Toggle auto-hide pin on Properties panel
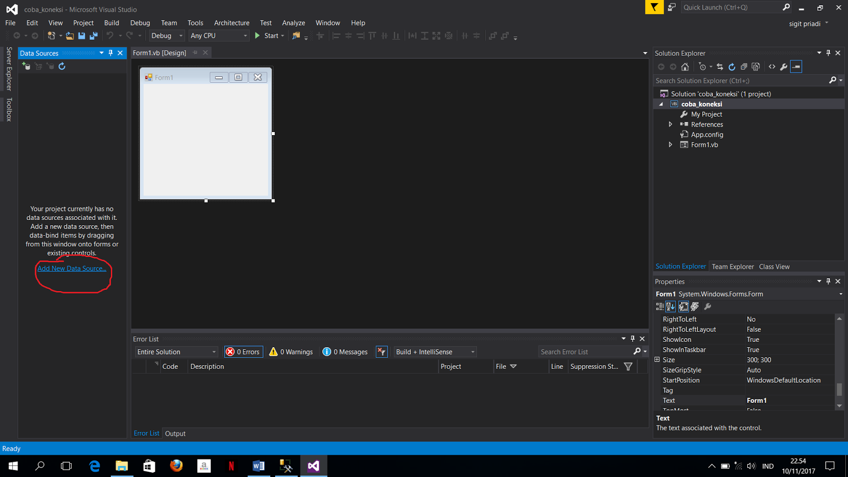 click(828, 281)
